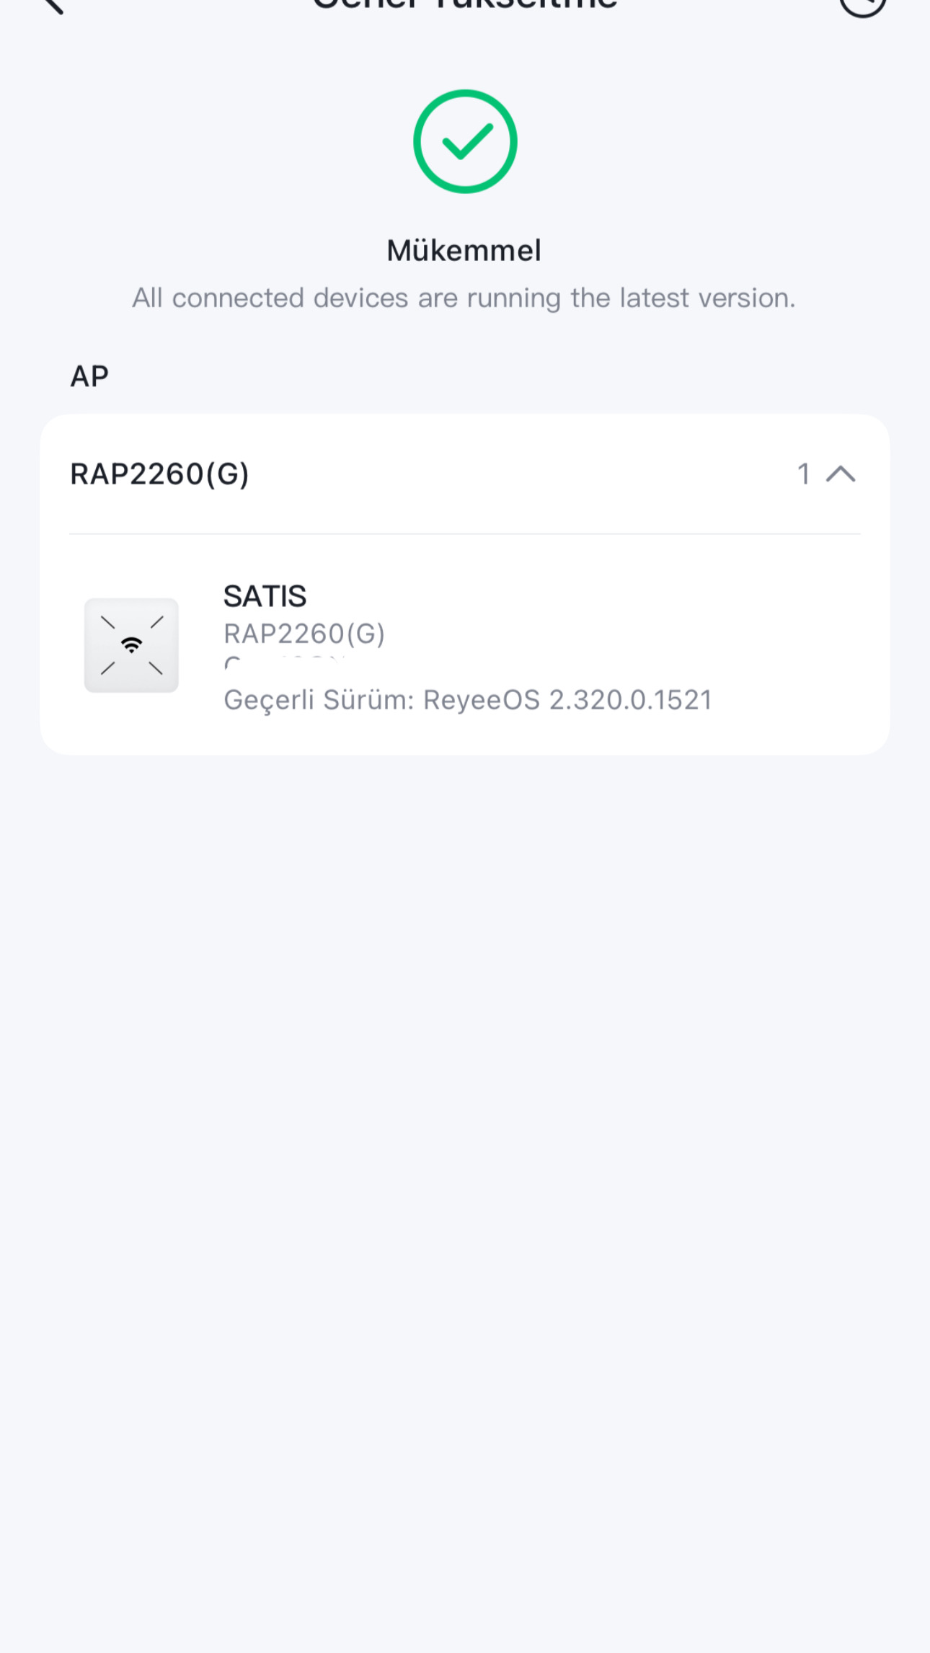Tap the Wi-Fi symbol on device picture
Screen dimensions: 930x1653
(131, 644)
